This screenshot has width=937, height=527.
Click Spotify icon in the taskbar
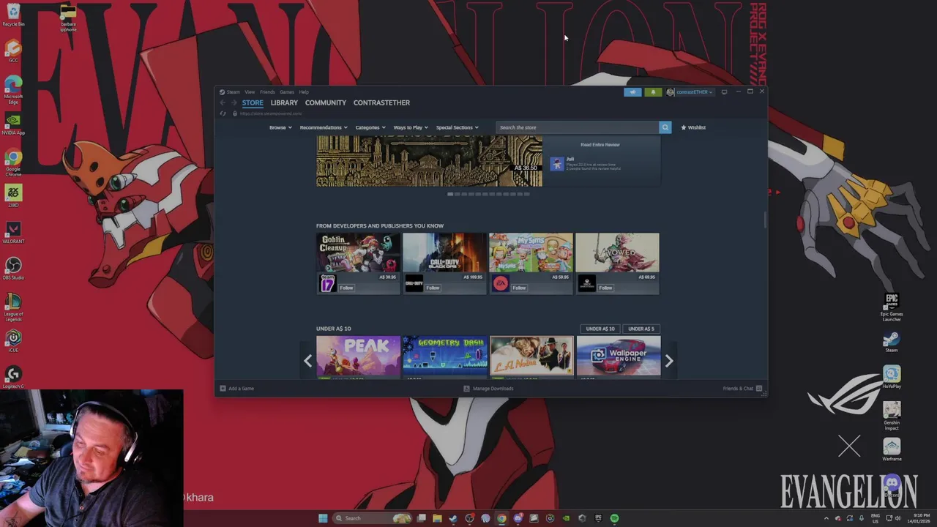(x=614, y=518)
